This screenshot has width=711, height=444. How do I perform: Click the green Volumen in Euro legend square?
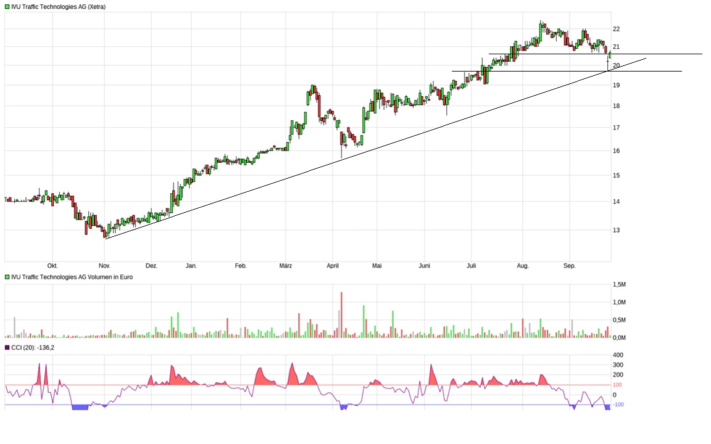click(x=7, y=277)
